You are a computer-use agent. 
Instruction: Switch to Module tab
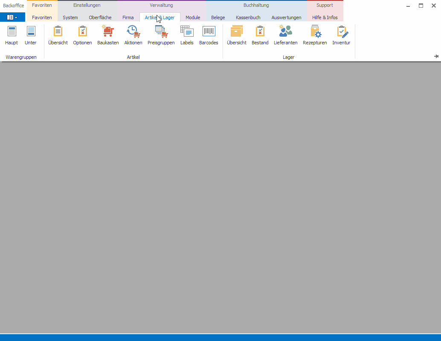[x=193, y=17]
